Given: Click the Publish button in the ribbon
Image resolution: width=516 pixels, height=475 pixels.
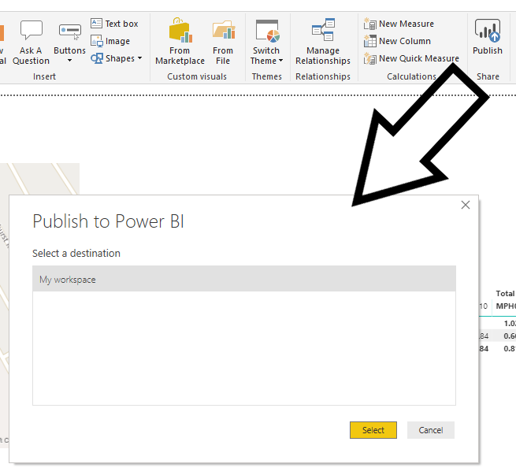Looking at the screenshot, I should (488, 36).
